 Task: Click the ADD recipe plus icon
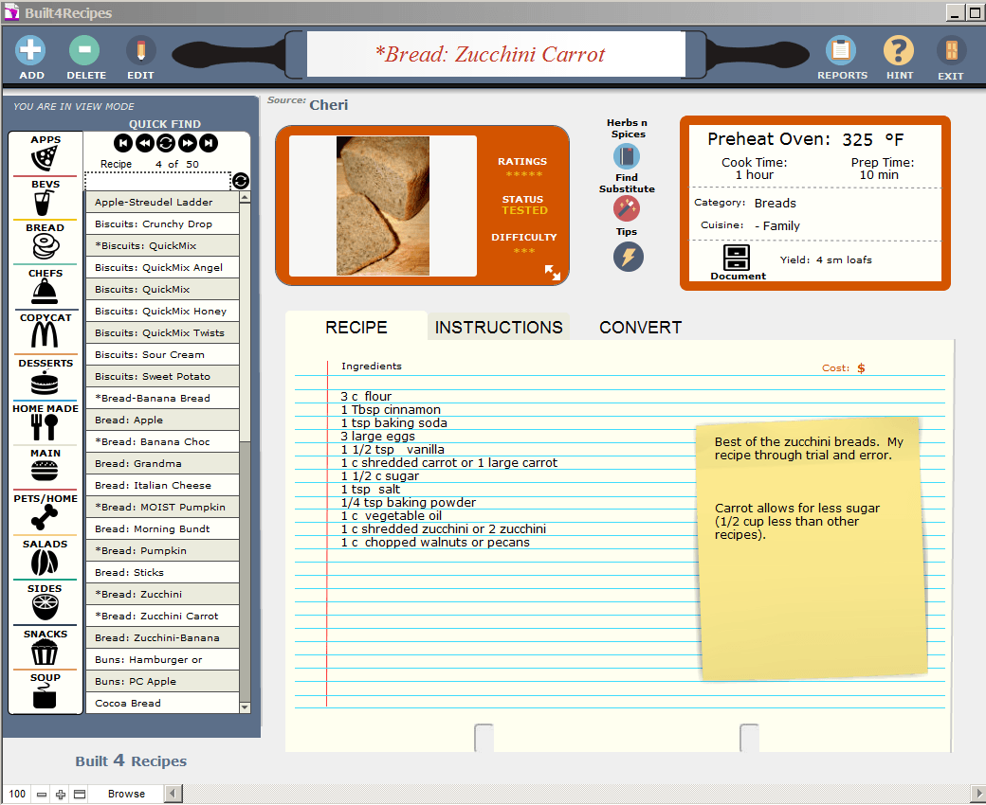click(x=31, y=50)
